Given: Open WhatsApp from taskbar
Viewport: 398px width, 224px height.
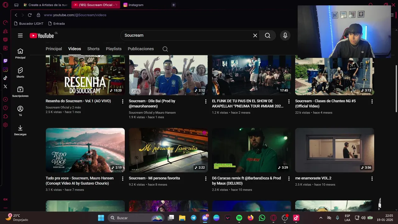Looking at the screenshot, I should click(262, 218).
